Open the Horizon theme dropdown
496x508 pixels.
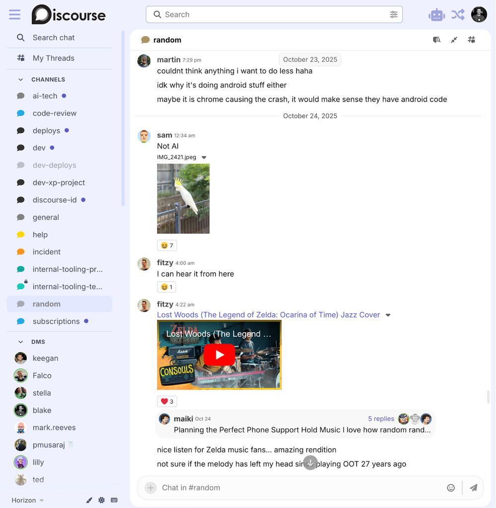click(x=28, y=500)
